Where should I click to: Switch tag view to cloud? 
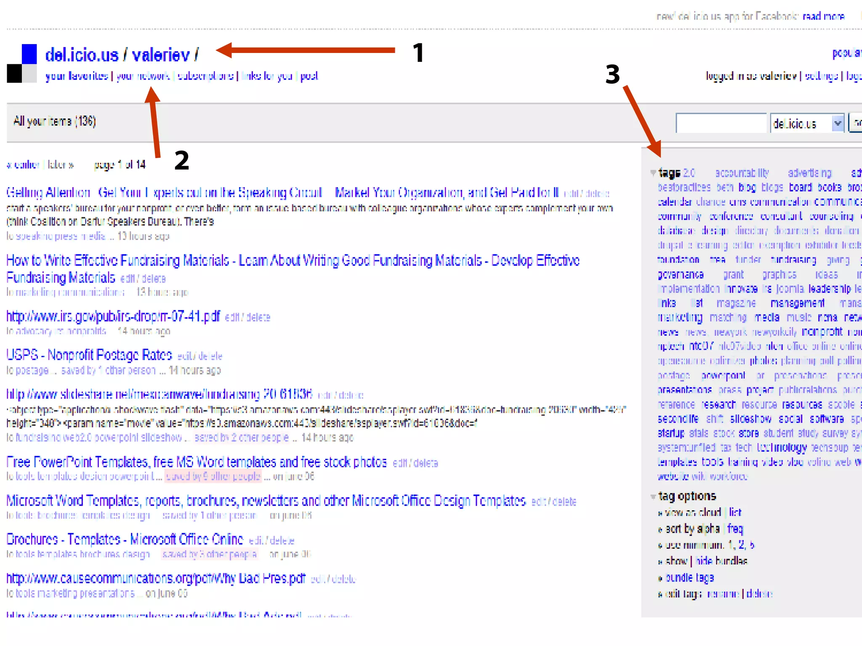710,513
